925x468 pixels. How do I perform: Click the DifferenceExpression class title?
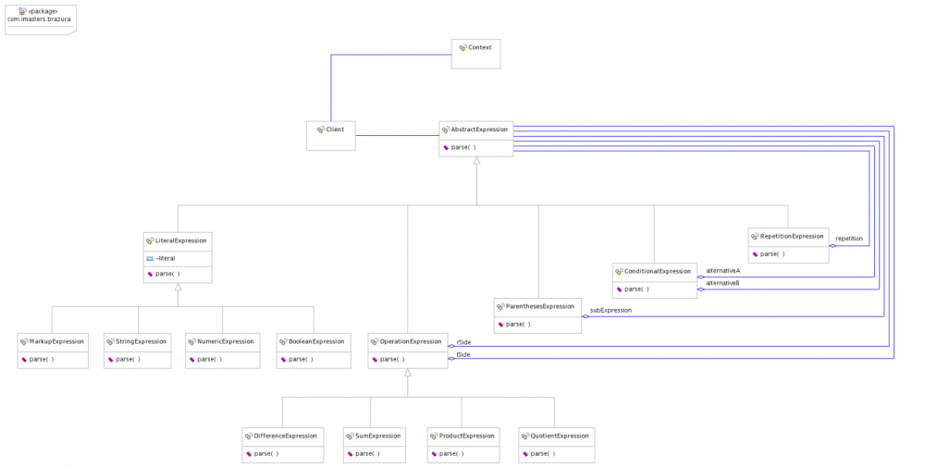pyautogui.click(x=286, y=436)
